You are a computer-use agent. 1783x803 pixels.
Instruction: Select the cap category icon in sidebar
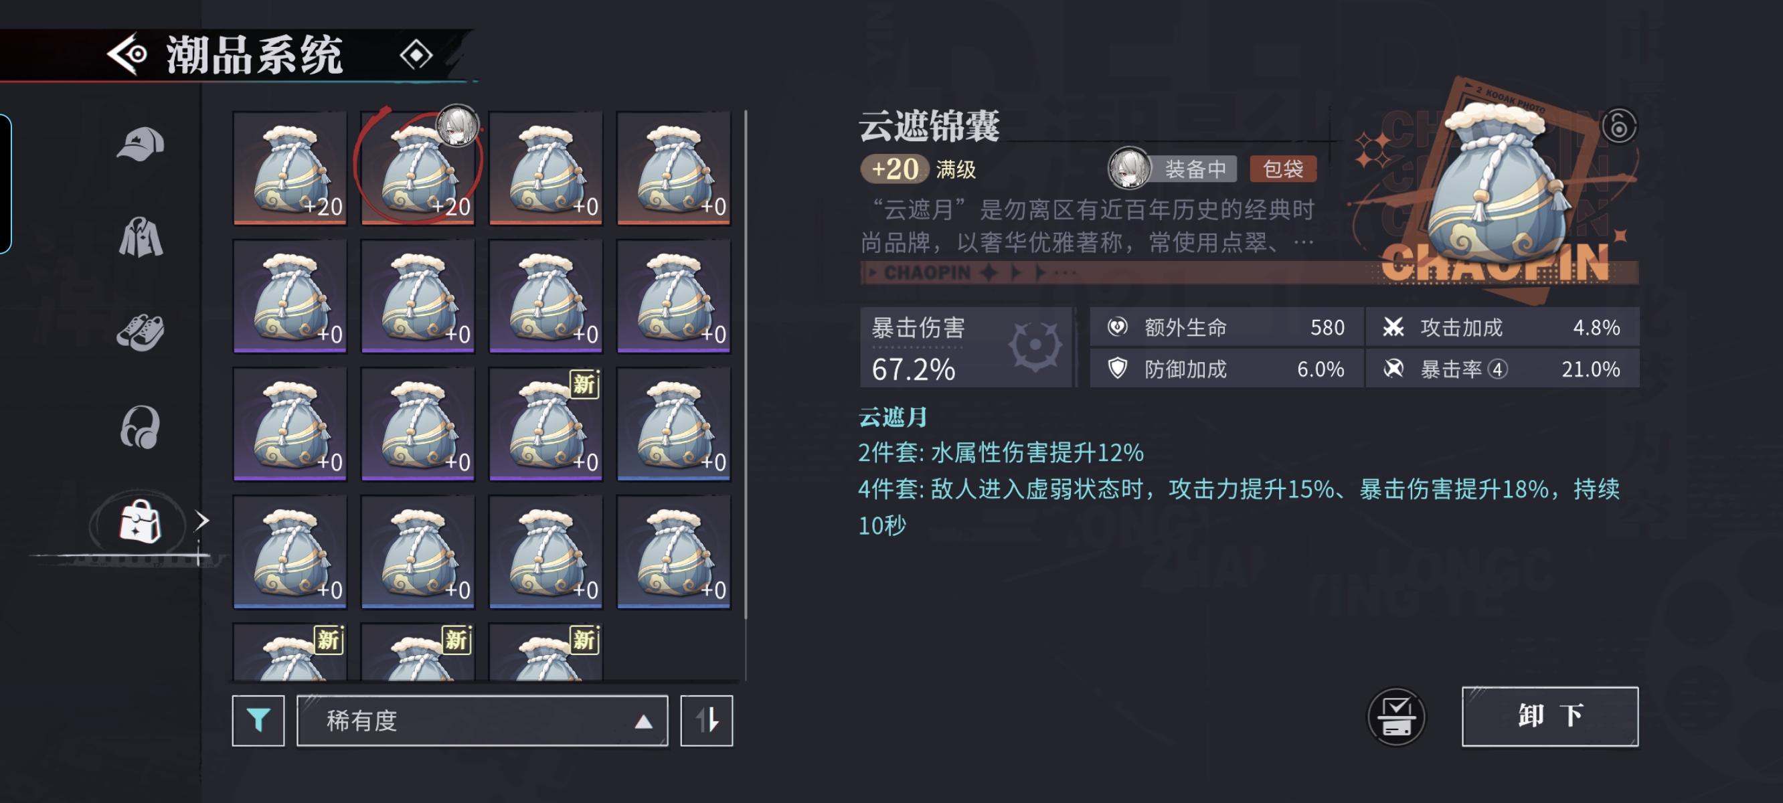(x=141, y=144)
